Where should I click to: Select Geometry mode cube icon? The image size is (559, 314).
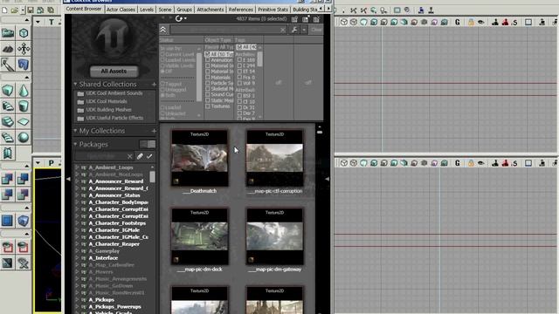[x=24, y=33]
